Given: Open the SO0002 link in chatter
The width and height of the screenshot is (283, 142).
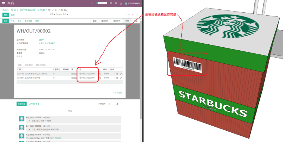Looking at the screenshot, I should [x=58, y=138].
